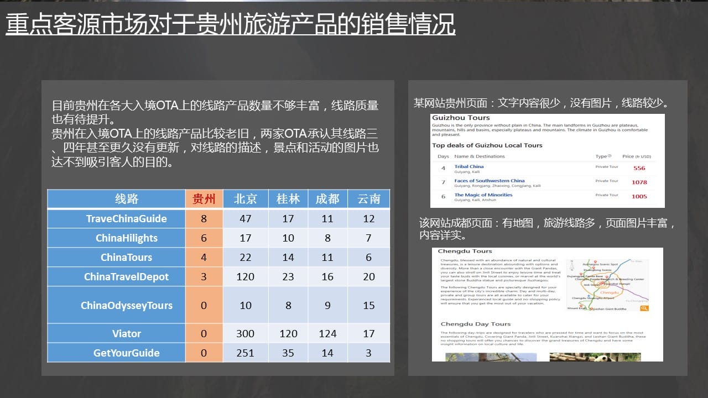Select the 云南 column header
Image resolution: width=708 pixels, height=398 pixels.
(369, 199)
